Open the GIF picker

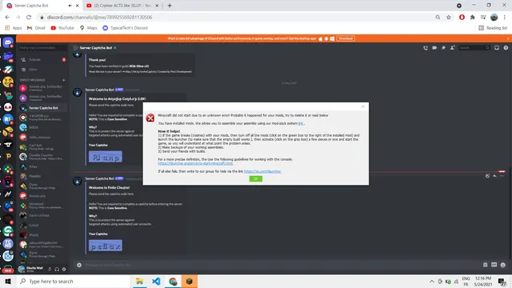pyautogui.click(x=494, y=265)
